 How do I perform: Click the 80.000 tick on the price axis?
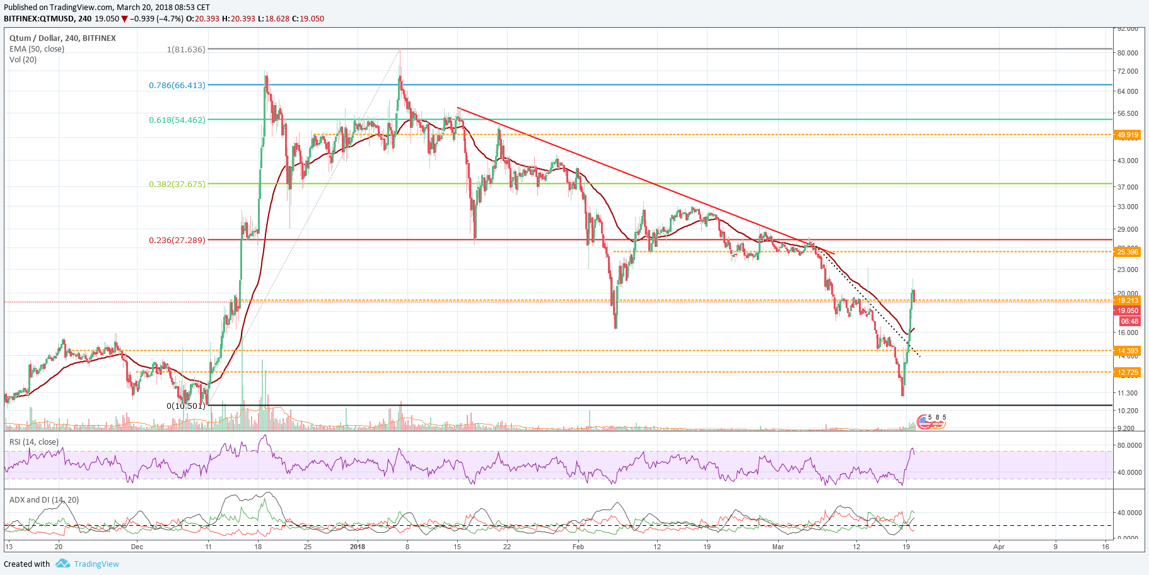coord(1128,53)
